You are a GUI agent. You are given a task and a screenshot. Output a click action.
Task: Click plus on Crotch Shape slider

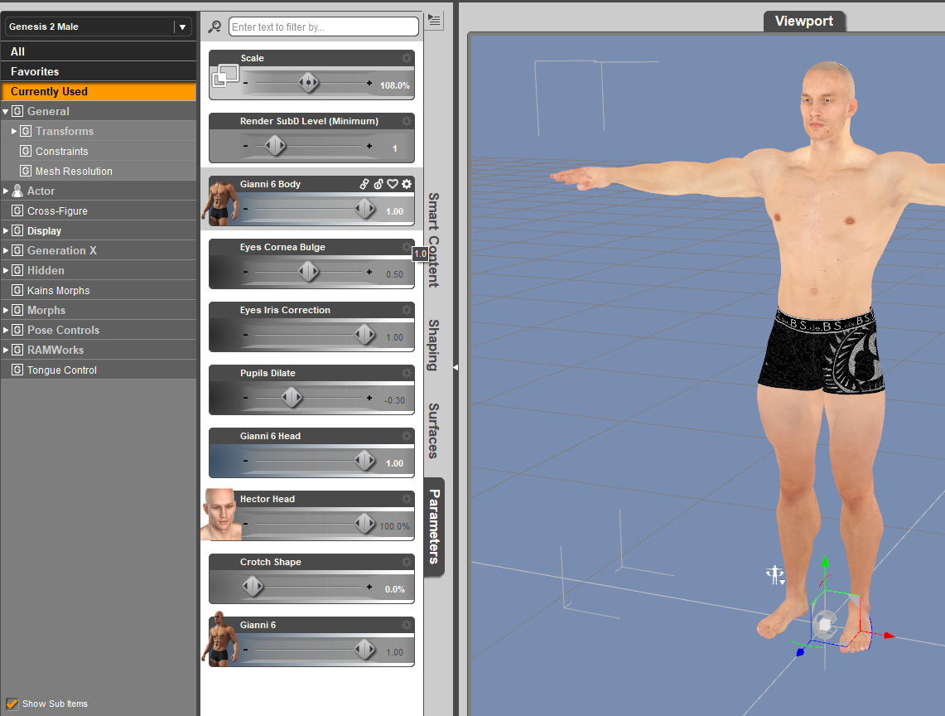[x=369, y=587]
